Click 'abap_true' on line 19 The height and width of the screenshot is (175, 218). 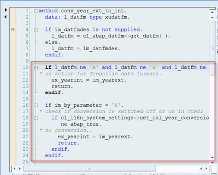(84, 124)
